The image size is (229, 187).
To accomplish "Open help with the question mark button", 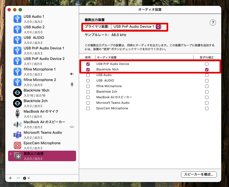I will [213, 23].
